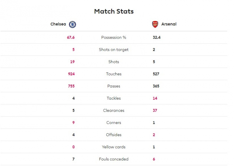The image size is (234, 167).
Task: Click the Arsenal club crest icon
Action: [x=155, y=24]
